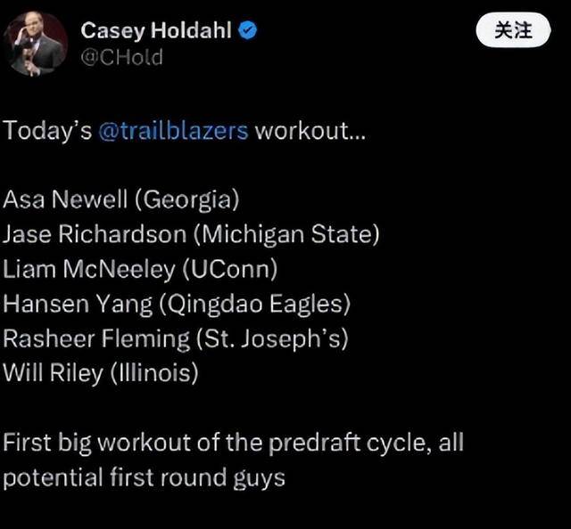Click the @CHold username handle
The width and height of the screenshot is (571, 529).
click(121, 58)
